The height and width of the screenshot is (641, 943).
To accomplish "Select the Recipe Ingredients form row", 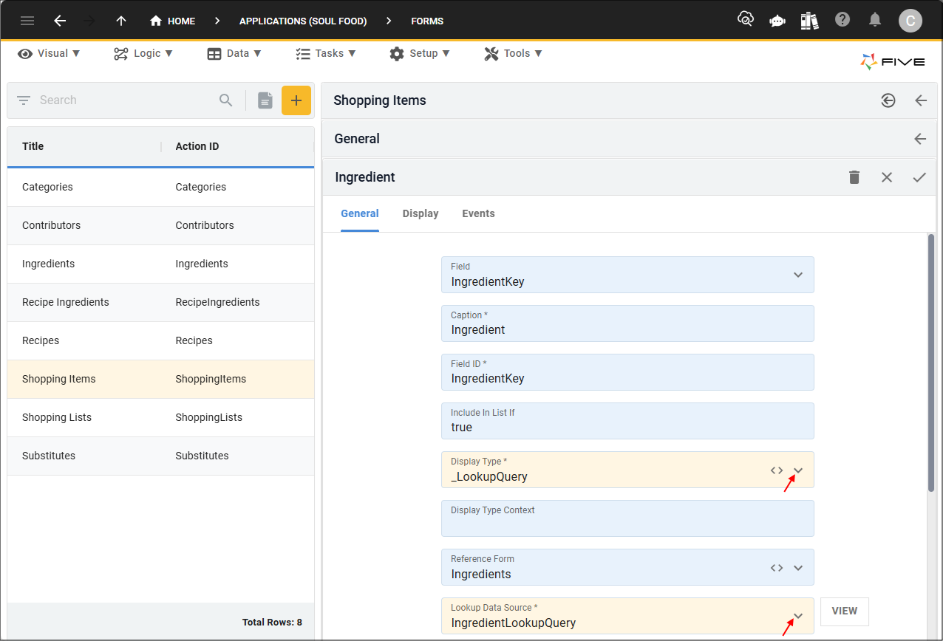I will [x=160, y=302].
